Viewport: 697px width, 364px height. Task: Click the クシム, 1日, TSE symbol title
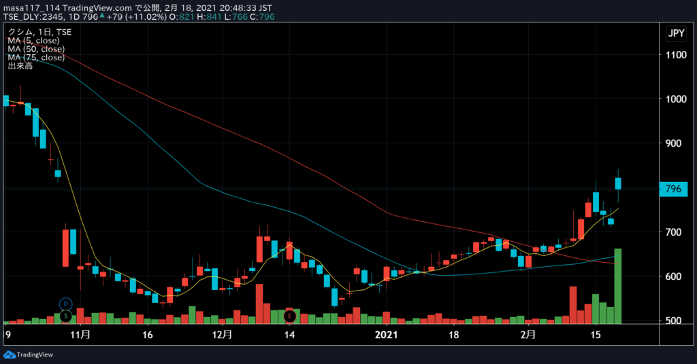(39, 32)
